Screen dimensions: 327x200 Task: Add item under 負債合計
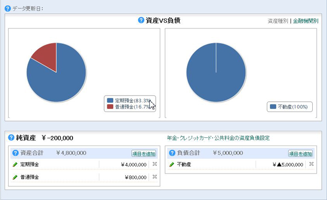tap(300, 154)
